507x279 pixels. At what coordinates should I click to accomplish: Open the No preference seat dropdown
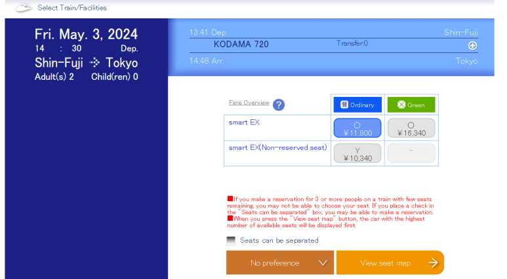pos(280,263)
